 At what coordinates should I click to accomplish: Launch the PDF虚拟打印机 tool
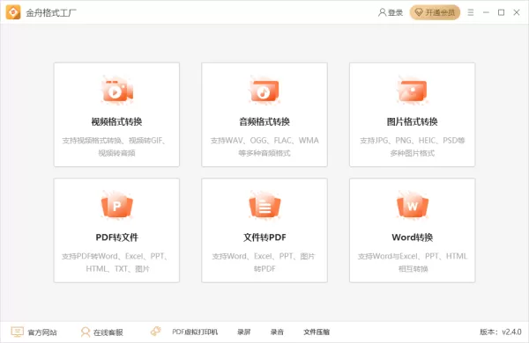[195, 332]
